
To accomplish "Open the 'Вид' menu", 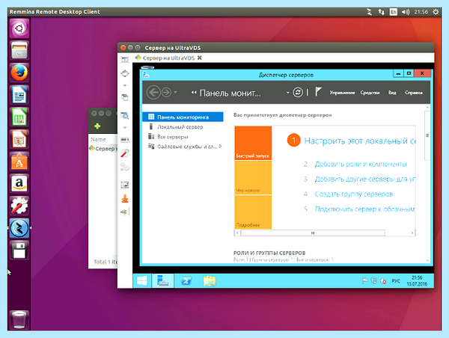I will point(392,93).
